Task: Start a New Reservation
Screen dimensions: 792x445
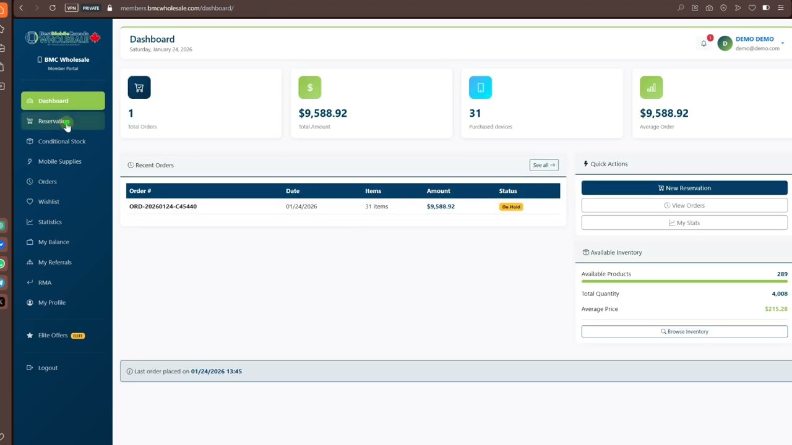Action: click(684, 188)
